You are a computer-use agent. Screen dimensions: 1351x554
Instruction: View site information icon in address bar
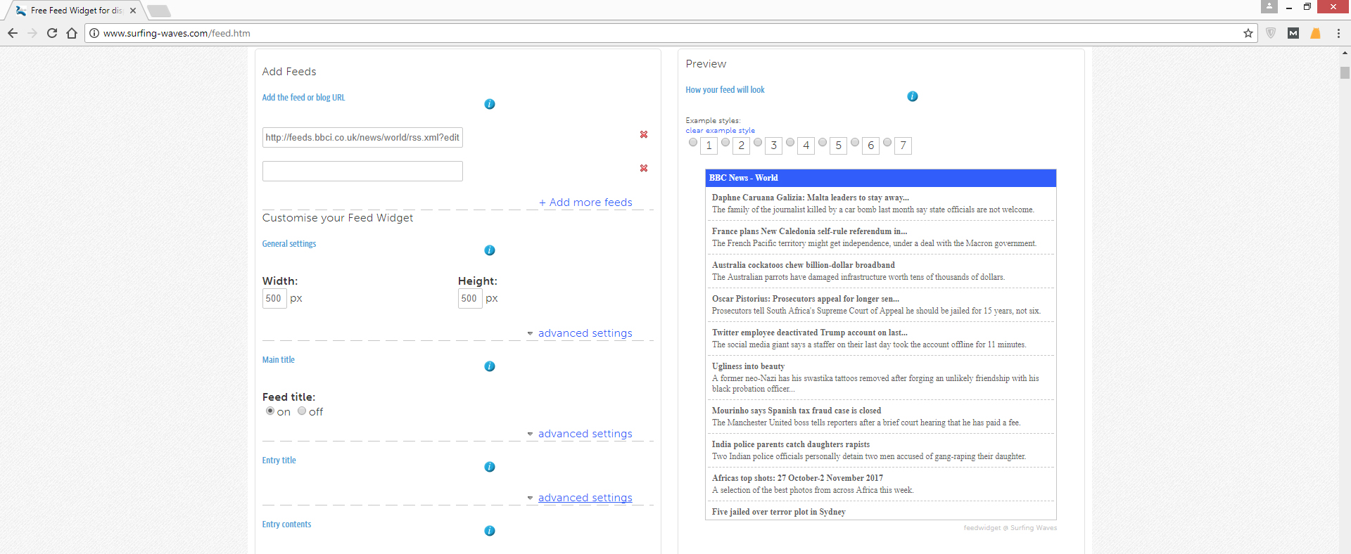click(x=94, y=33)
